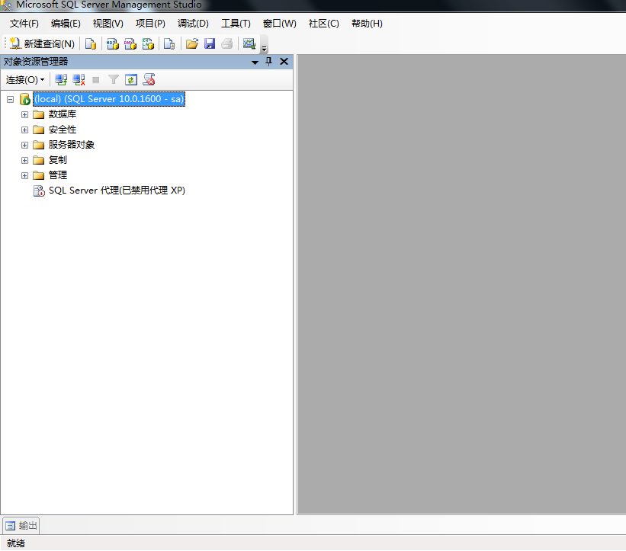This screenshot has width=626, height=551.
Task: Click the Filter funnel icon
Action: [x=114, y=80]
